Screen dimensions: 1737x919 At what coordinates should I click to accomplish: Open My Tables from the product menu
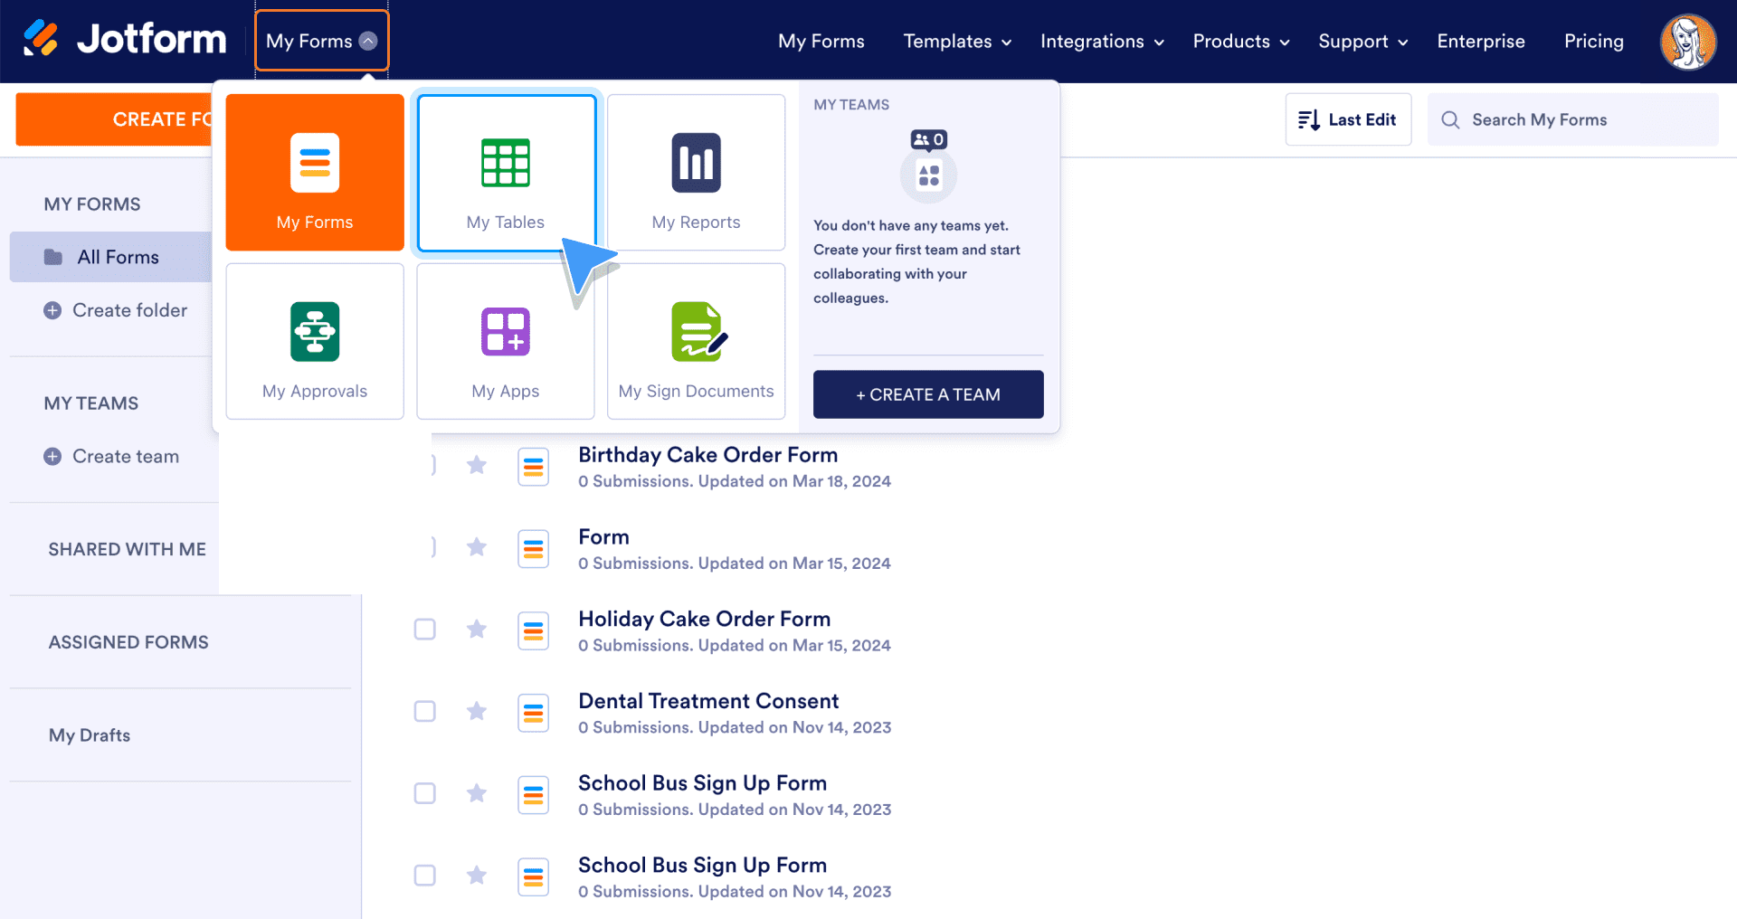click(x=506, y=173)
